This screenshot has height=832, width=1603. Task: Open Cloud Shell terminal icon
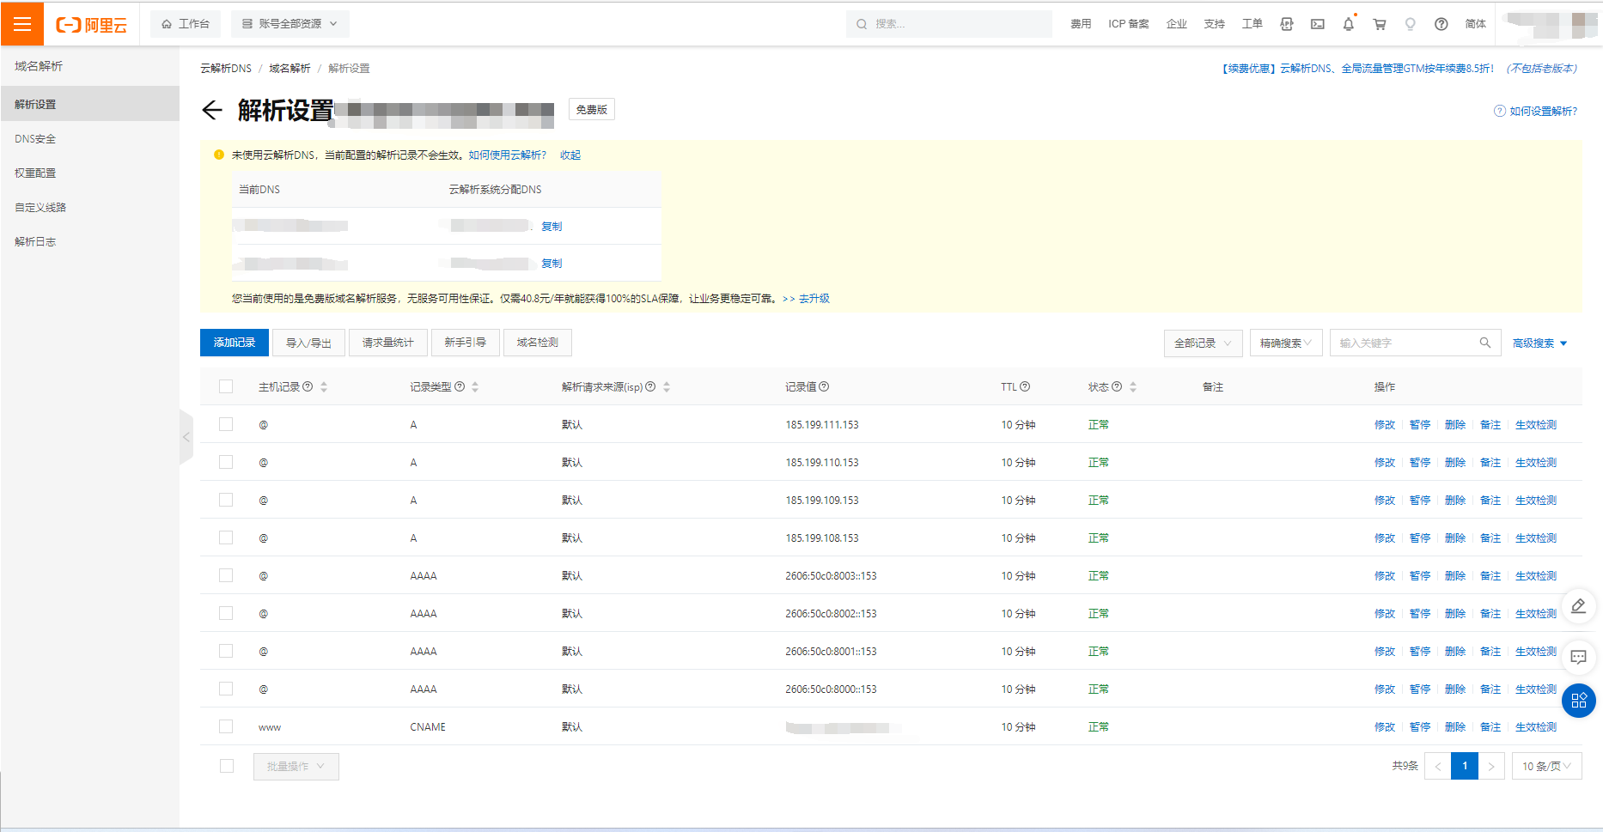[1317, 24]
